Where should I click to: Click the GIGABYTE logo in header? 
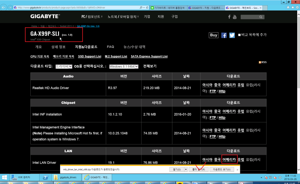pos(45,17)
